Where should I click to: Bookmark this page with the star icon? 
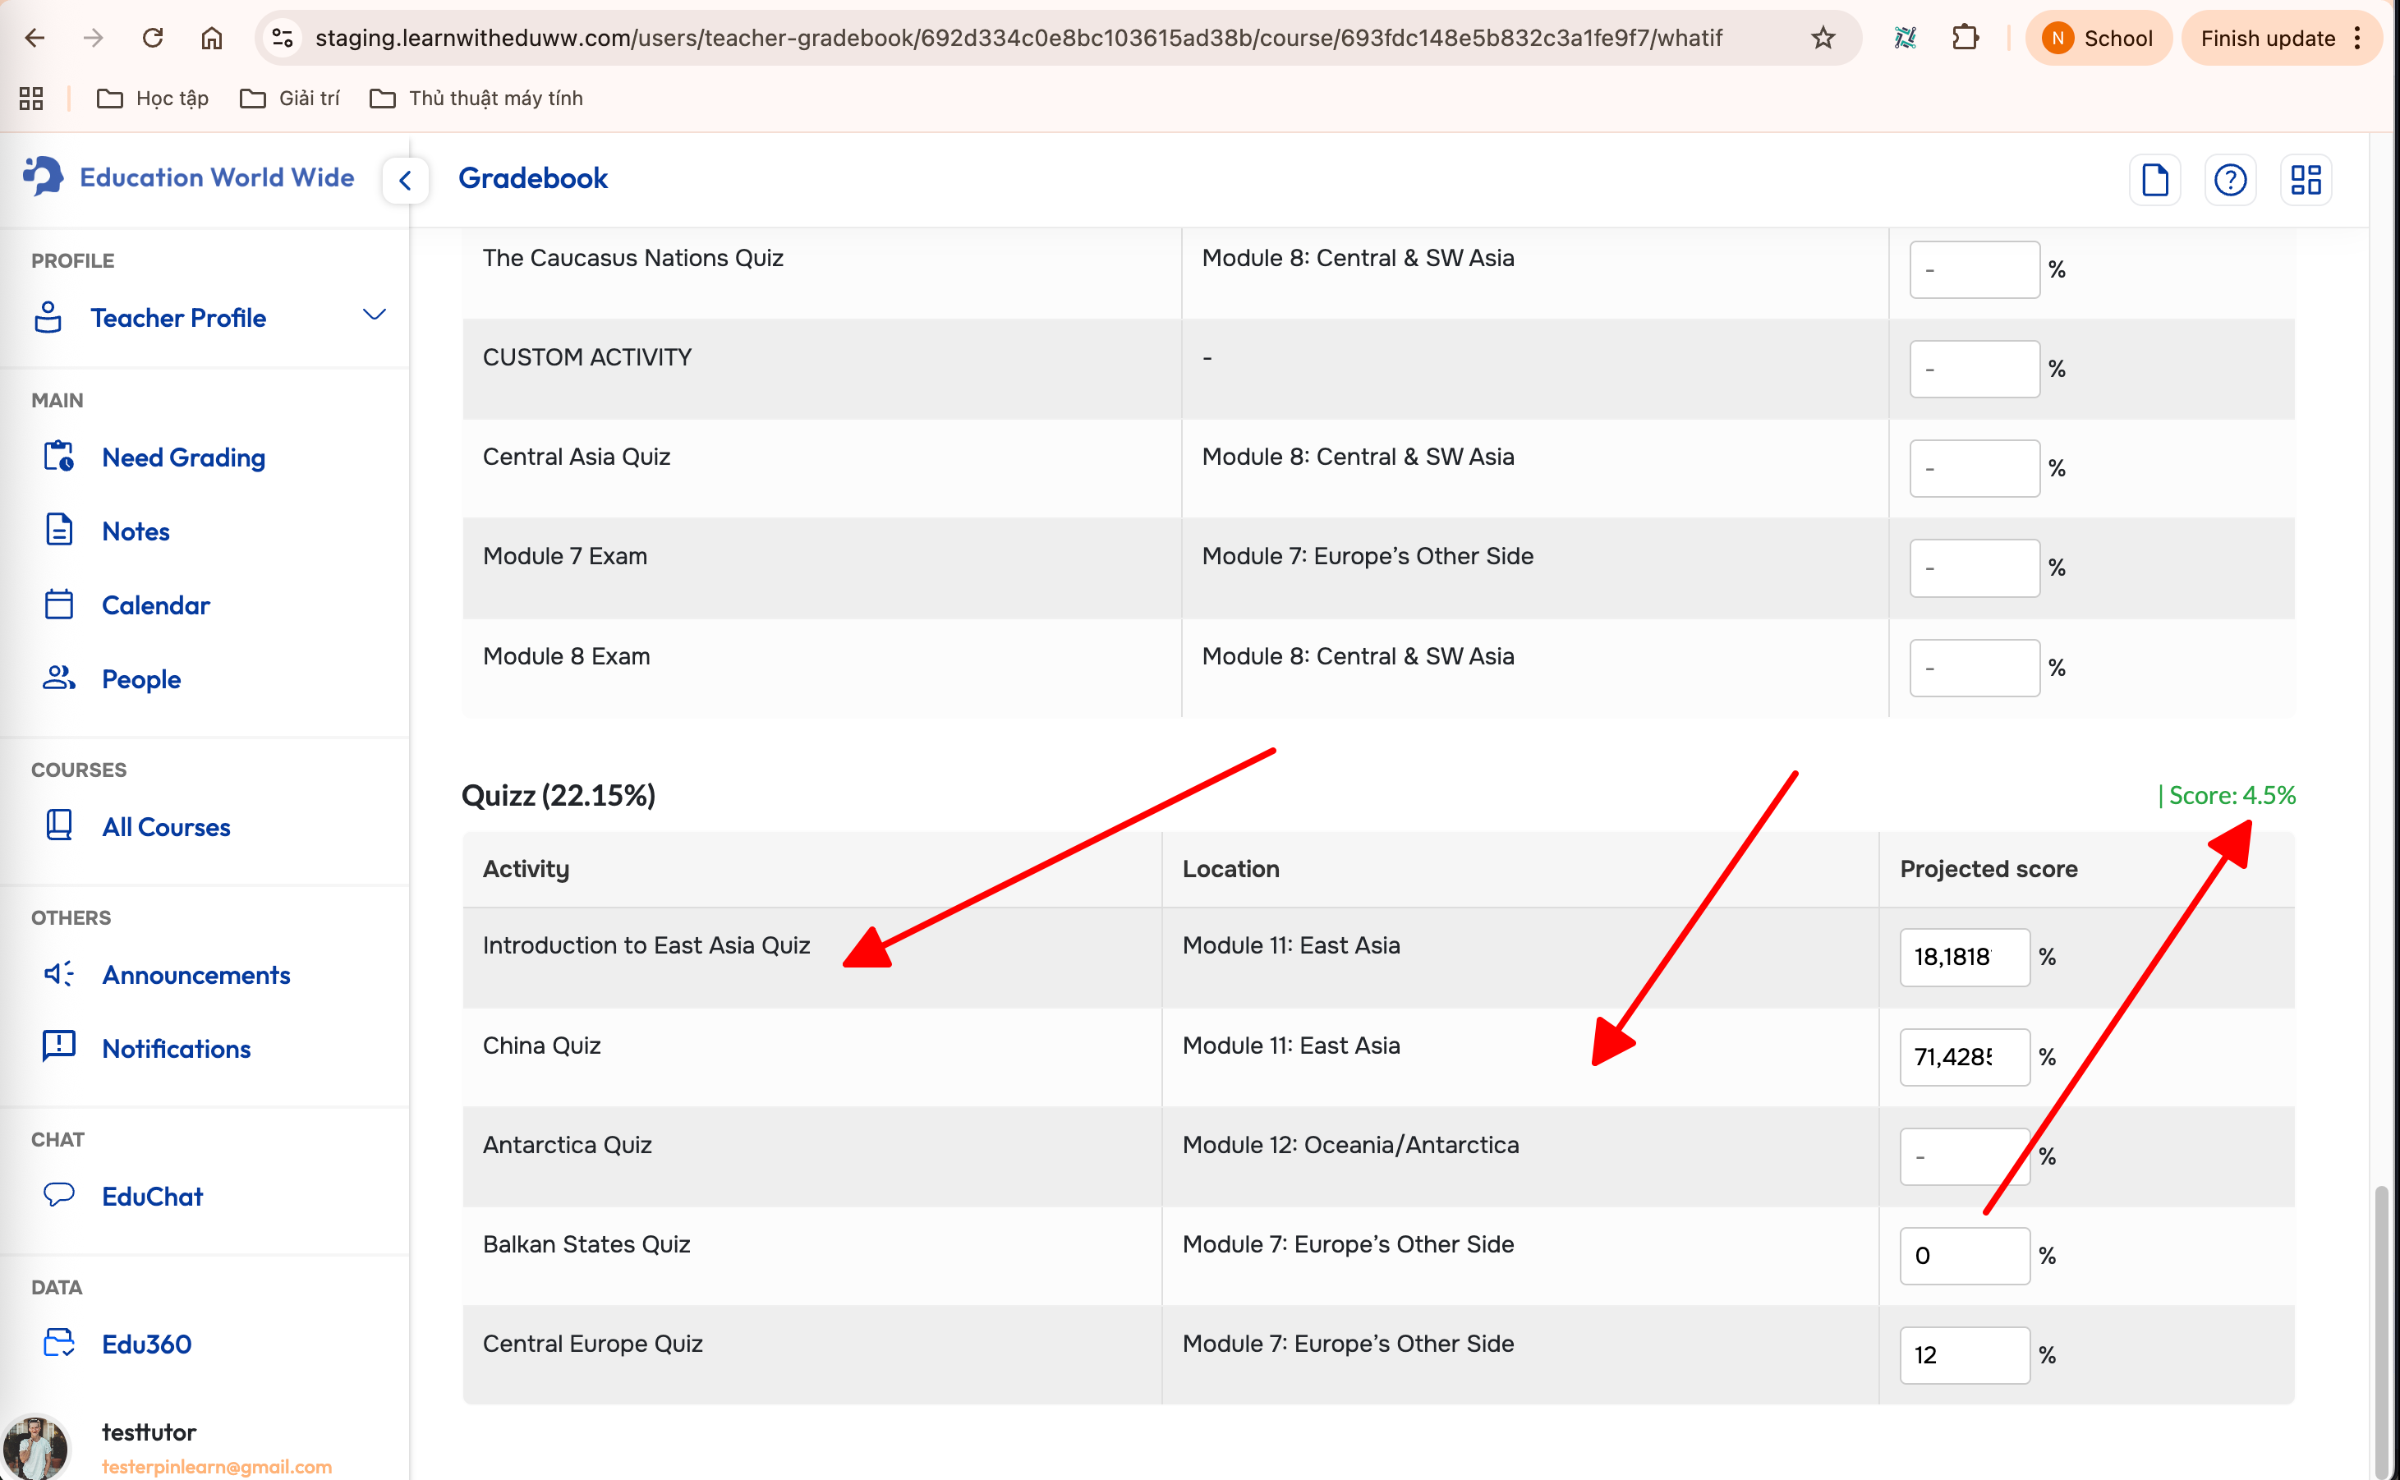[x=1823, y=38]
